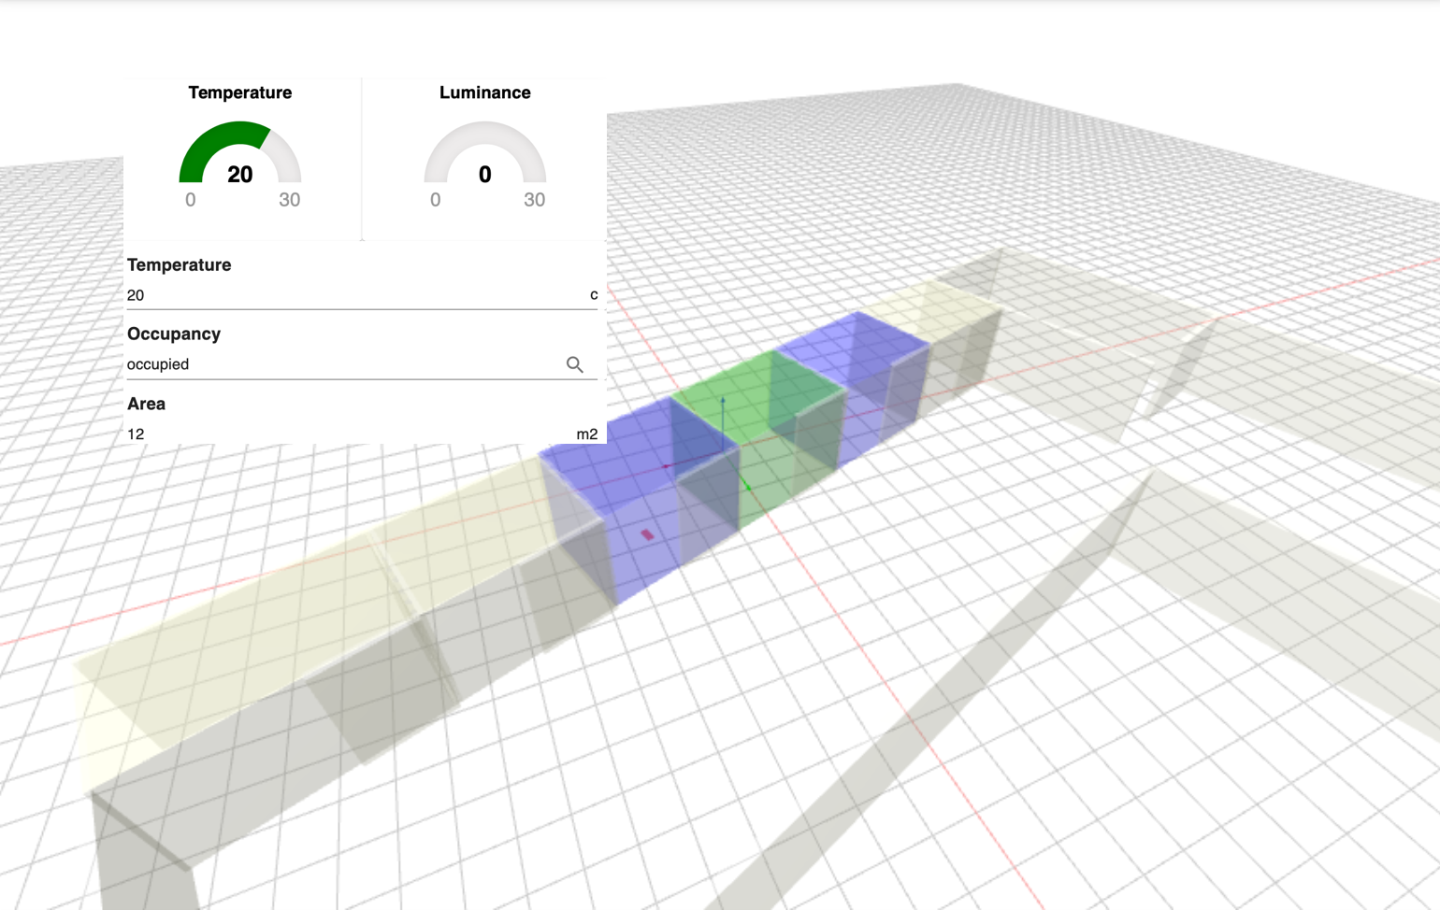Click the Occupancy field label
The height and width of the screenshot is (910, 1440).
pyautogui.click(x=174, y=334)
